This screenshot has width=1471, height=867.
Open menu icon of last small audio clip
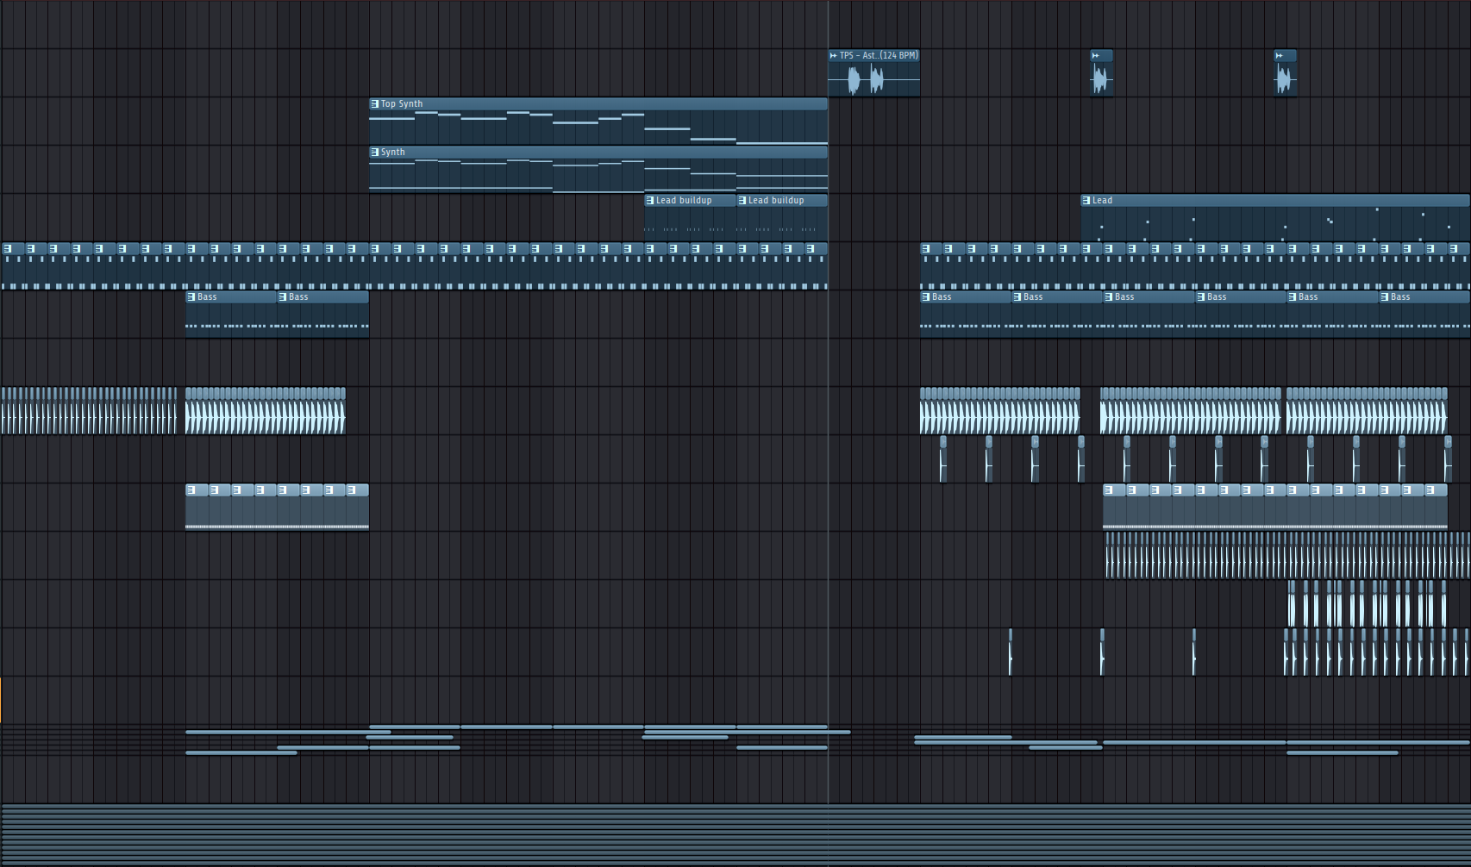(x=1280, y=55)
